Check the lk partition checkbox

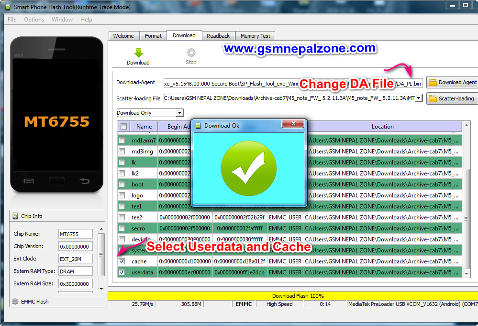click(122, 163)
